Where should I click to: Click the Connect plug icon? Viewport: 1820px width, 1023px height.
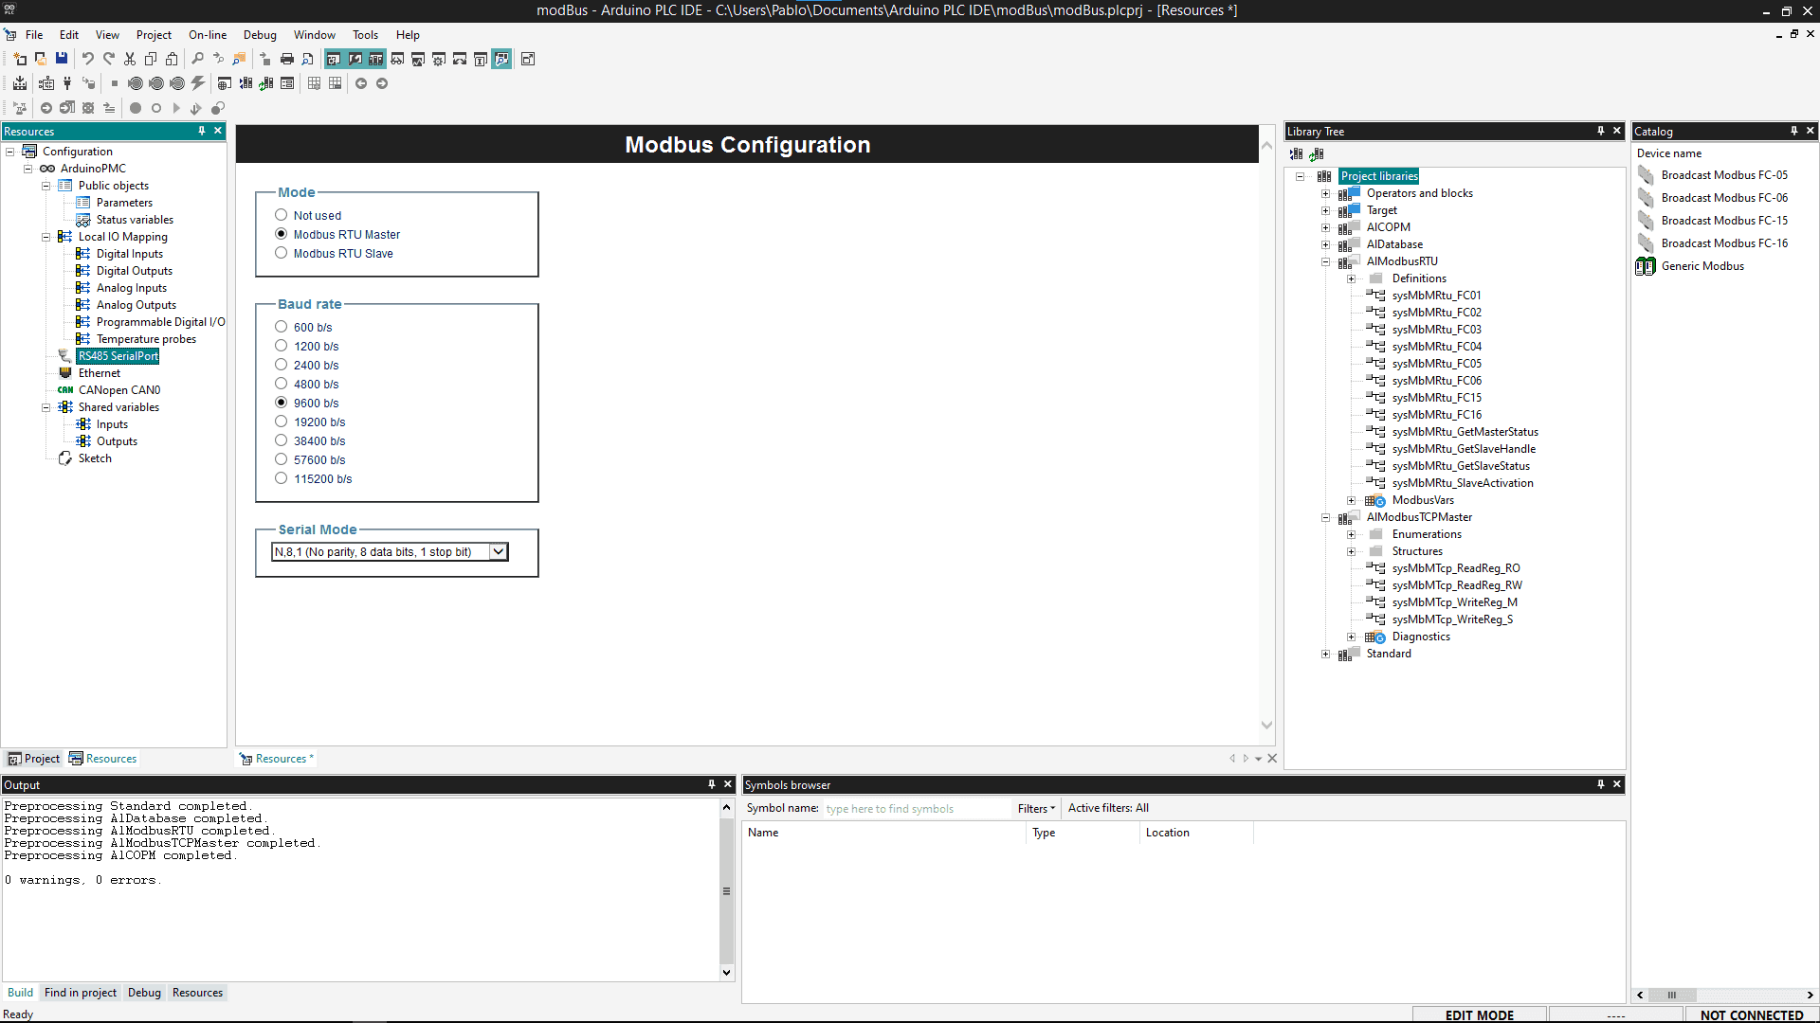coord(67,83)
